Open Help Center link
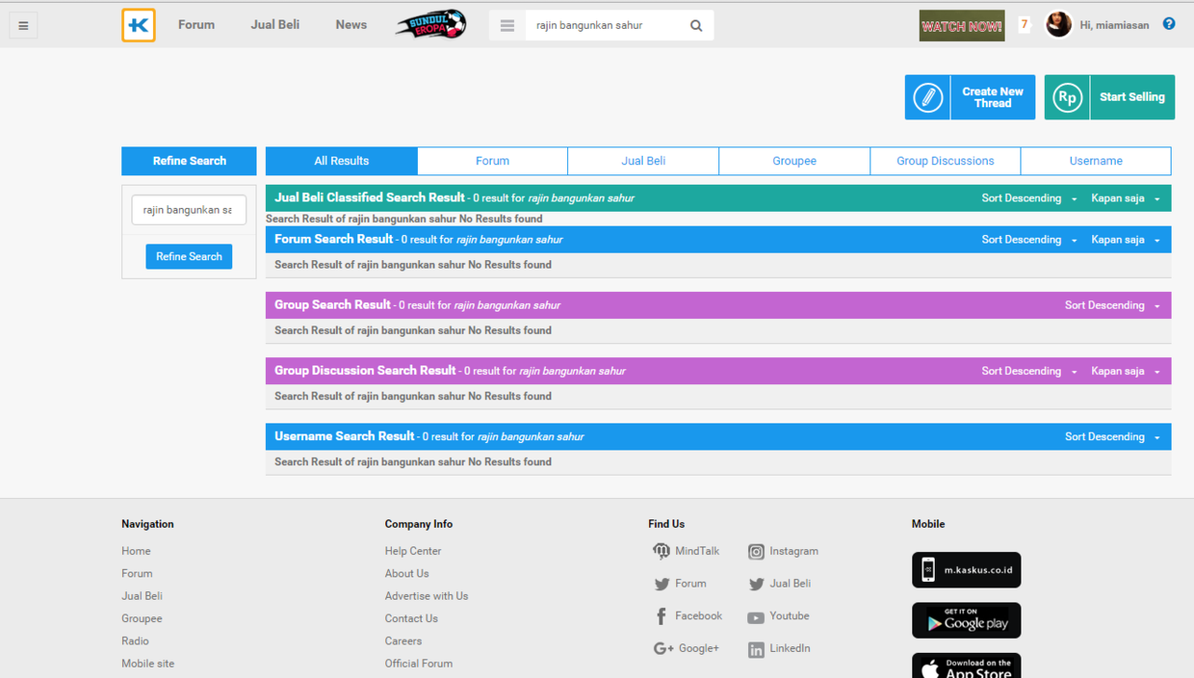Image resolution: width=1194 pixels, height=678 pixels. click(413, 551)
